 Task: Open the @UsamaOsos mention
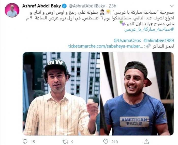pyautogui.click(x=127, y=40)
